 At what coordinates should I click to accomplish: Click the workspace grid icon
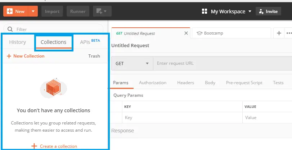pyautogui.click(x=205, y=12)
